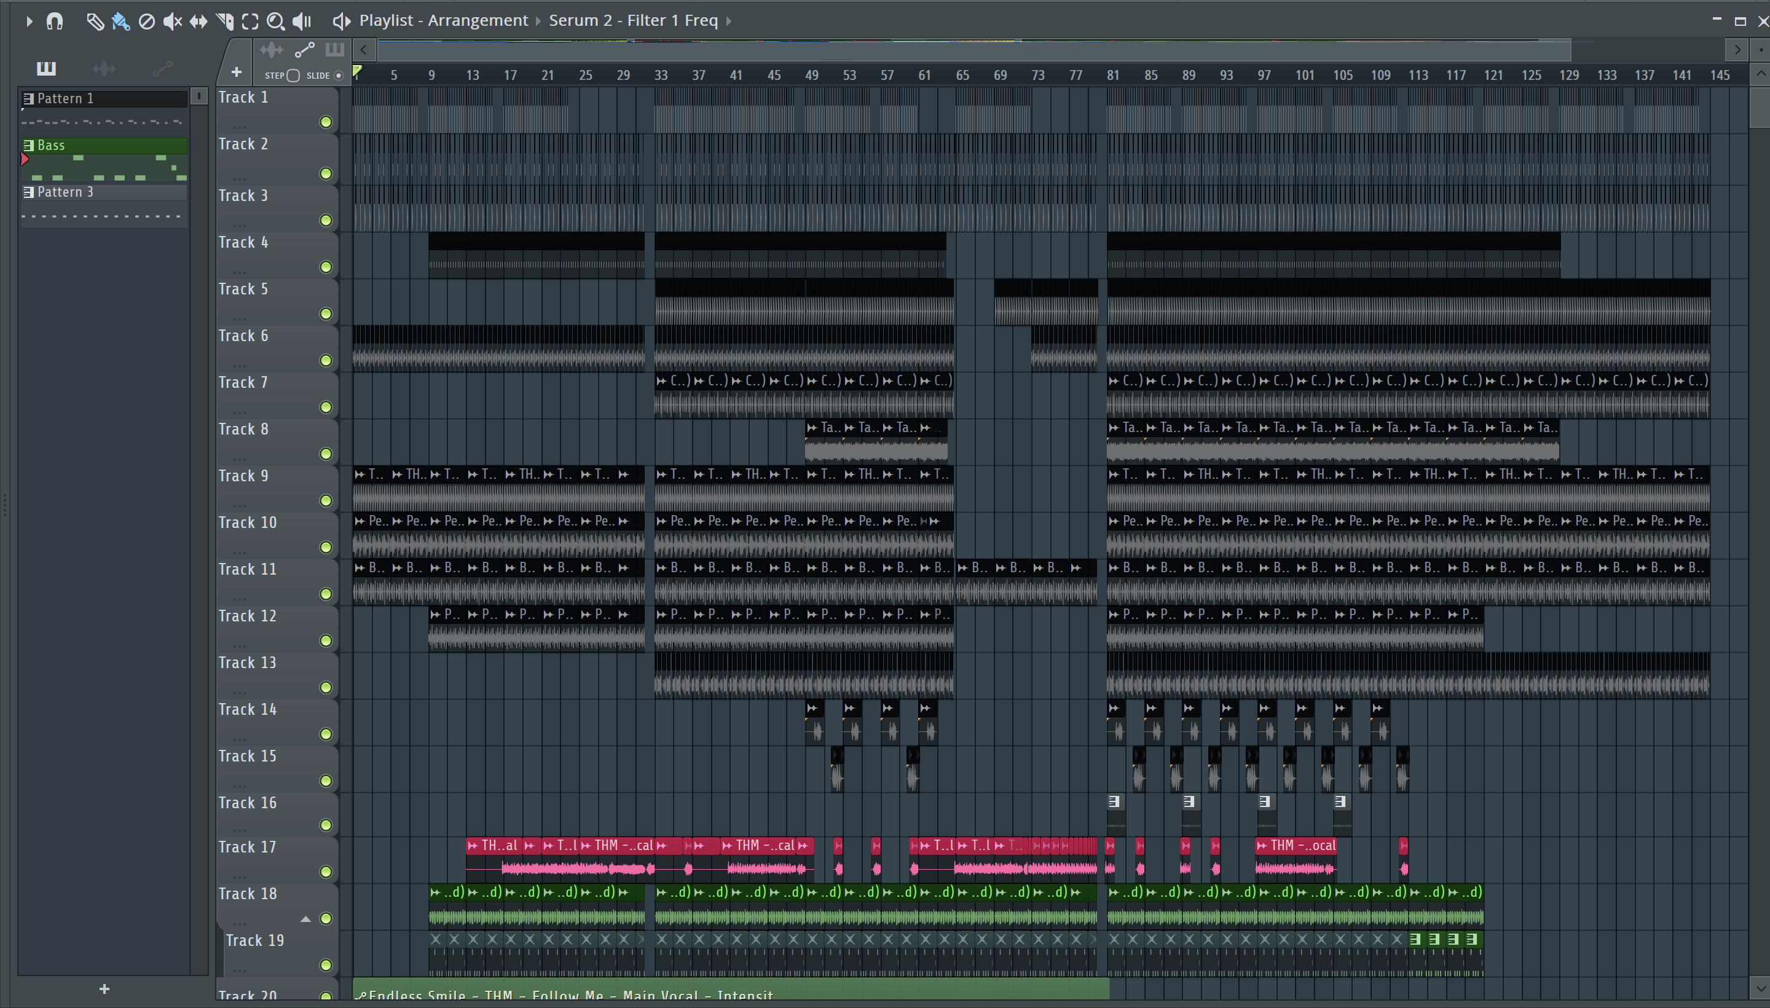Select the Mute tool
The image size is (1770, 1008).
(172, 22)
